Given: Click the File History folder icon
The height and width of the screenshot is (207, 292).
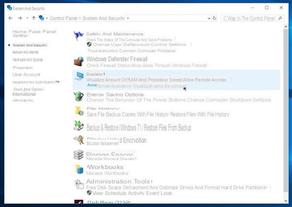Looking at the screenshot, I should (79, 111).
